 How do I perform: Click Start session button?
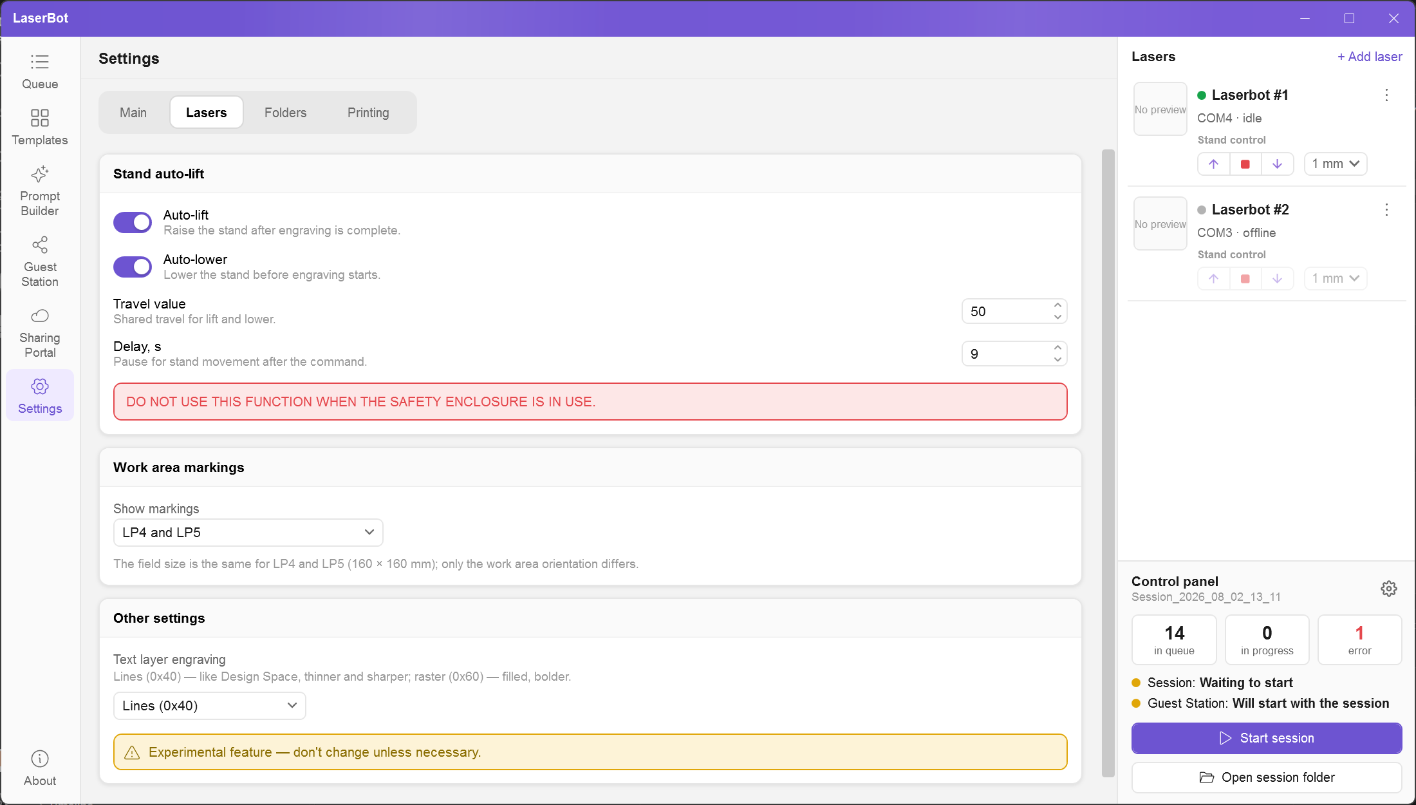point(1267,739)
